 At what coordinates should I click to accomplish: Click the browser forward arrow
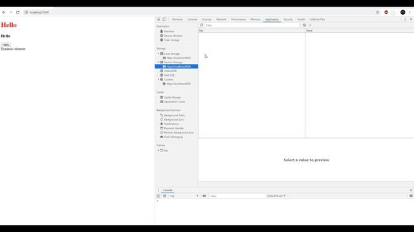(x=11, y=12)
